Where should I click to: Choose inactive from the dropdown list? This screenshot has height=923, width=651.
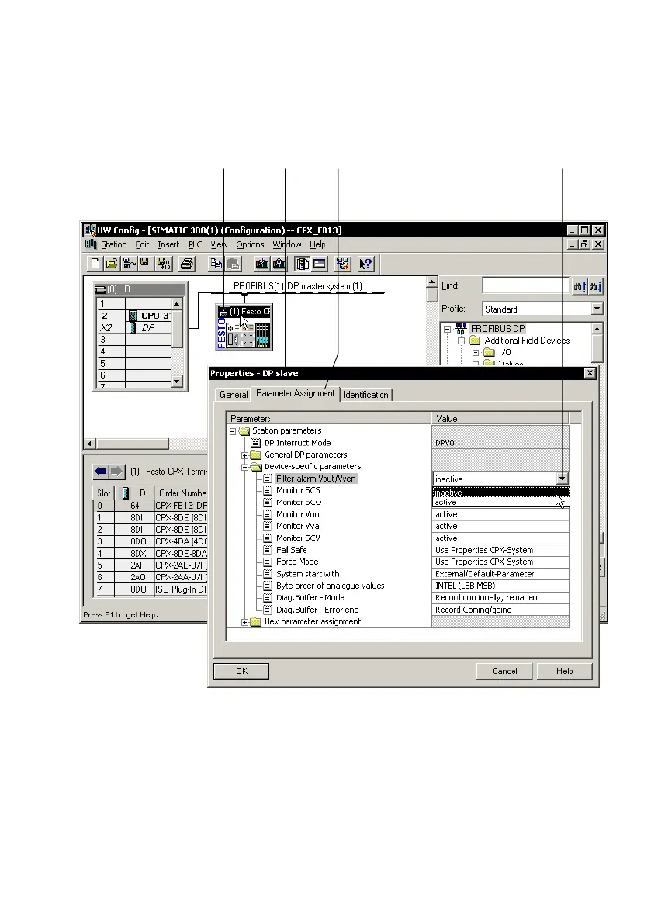tap(501, 493)
